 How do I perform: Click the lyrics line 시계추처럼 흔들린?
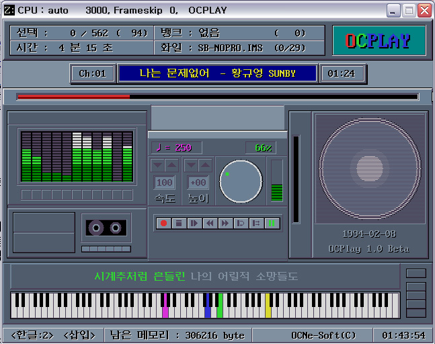[x=140, y=276]
